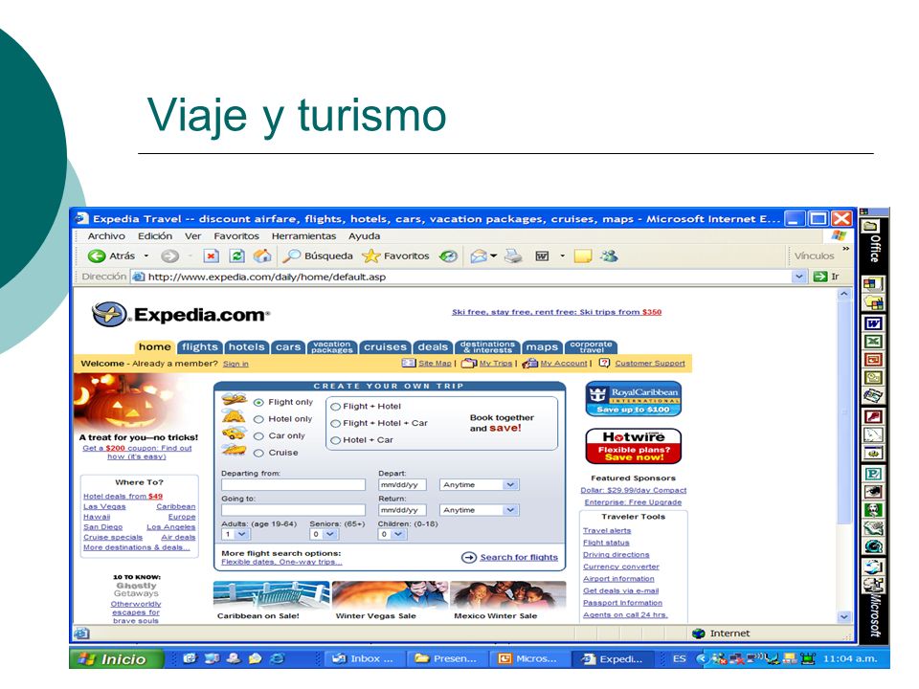Open Word icon in Office shortcut bar

coord(873,323)
